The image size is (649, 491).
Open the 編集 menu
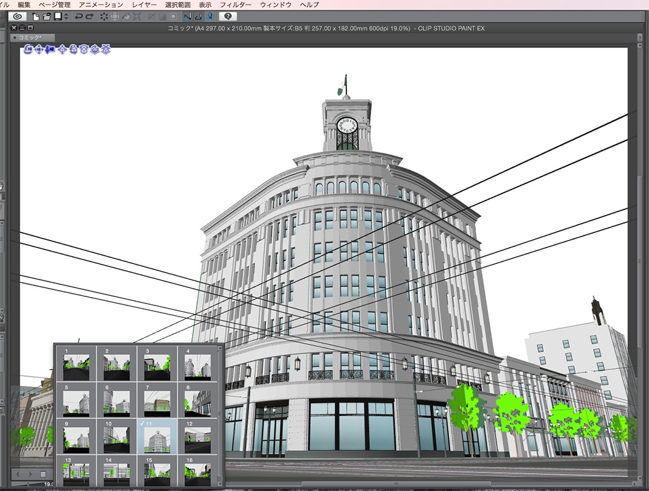(x=24, y=5)
